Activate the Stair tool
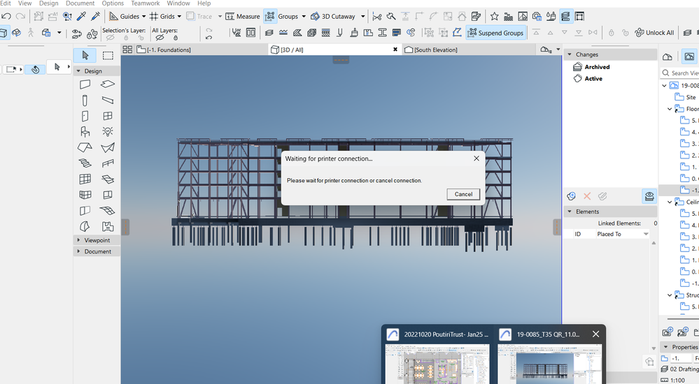699x384 pixels. [x=85, y=163]
